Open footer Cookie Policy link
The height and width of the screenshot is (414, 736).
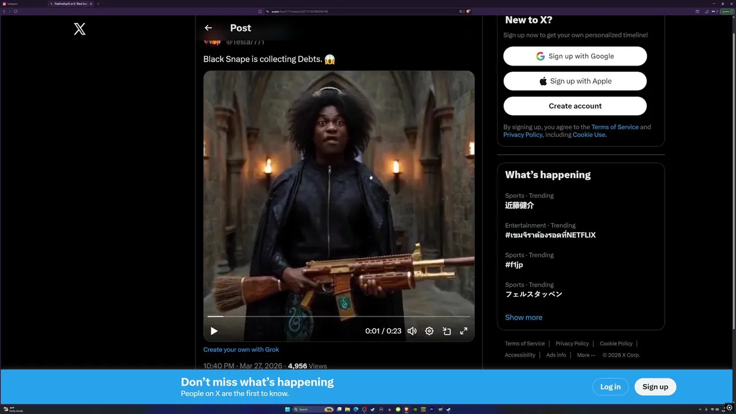pos(616,344)
